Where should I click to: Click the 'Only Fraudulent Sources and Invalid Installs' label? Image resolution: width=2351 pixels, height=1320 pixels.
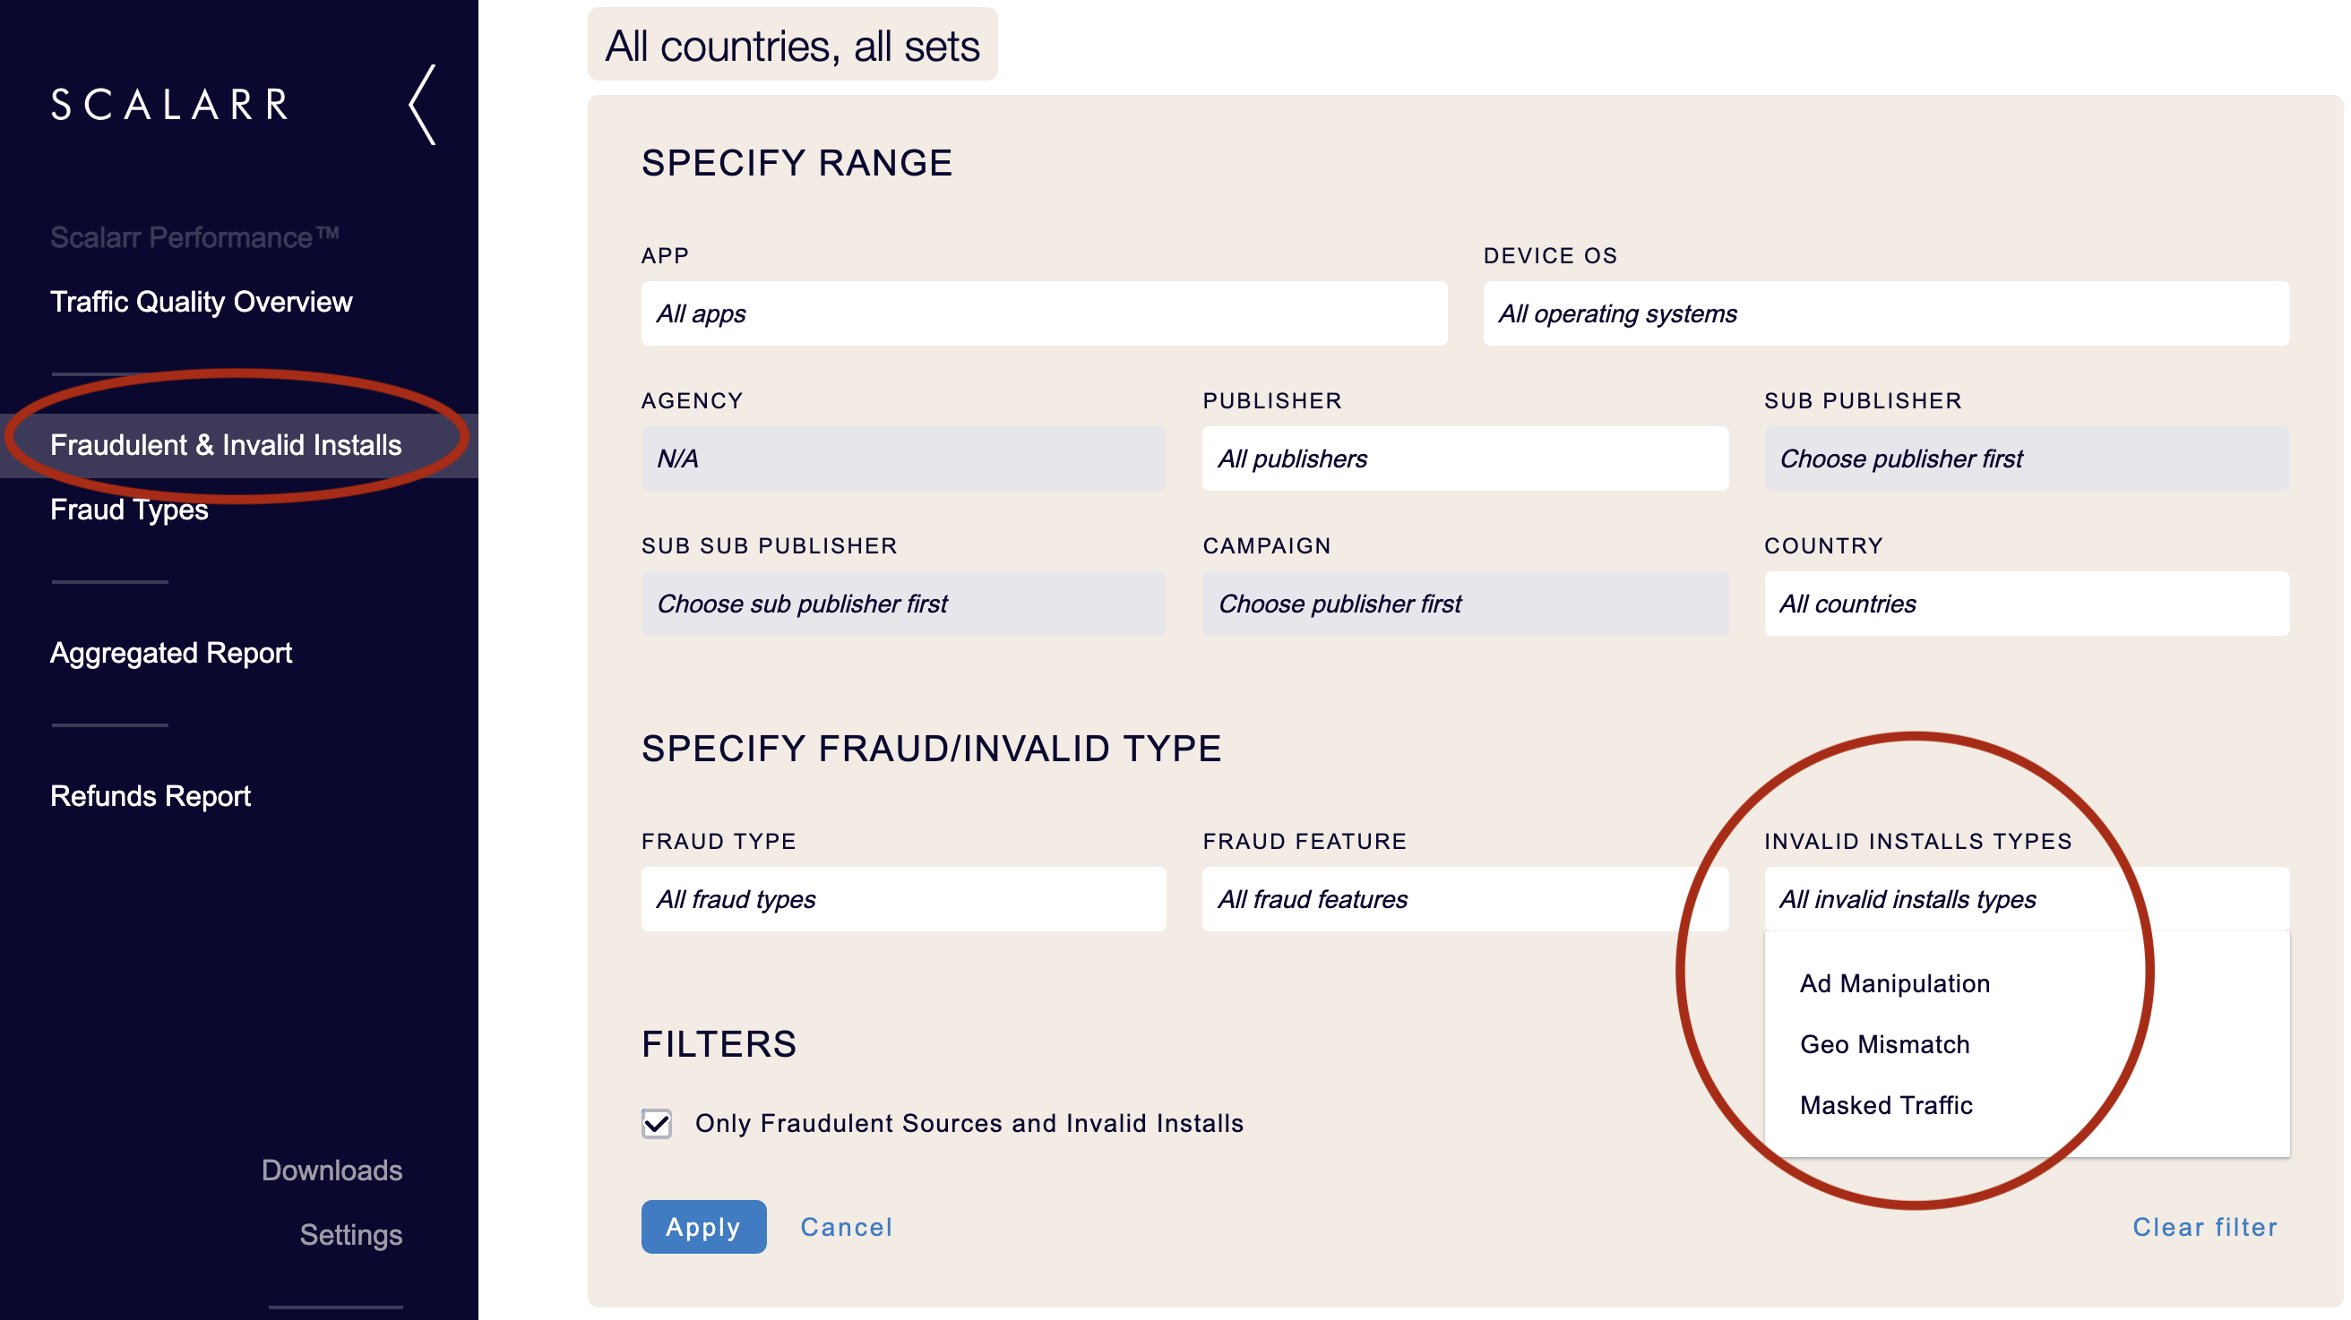click(x=969, y=1124)
